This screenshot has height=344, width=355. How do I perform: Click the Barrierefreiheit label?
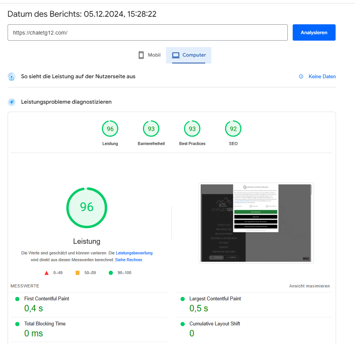[151, 144]
